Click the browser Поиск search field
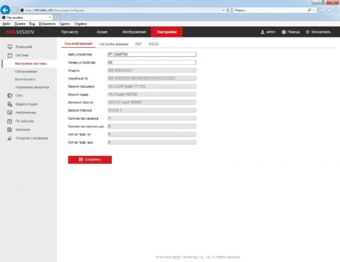The image size is (340, 262). pos(270,10)
